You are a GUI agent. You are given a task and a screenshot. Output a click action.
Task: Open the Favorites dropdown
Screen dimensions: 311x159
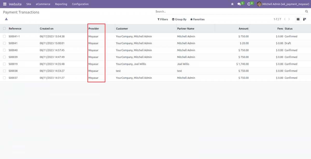tap(197, 19)
